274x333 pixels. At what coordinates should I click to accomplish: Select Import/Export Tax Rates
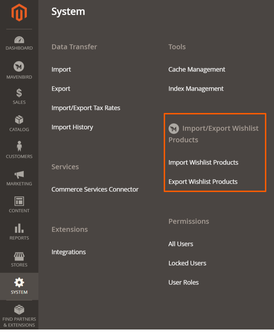pyautogui.click(x=86, y=108)
